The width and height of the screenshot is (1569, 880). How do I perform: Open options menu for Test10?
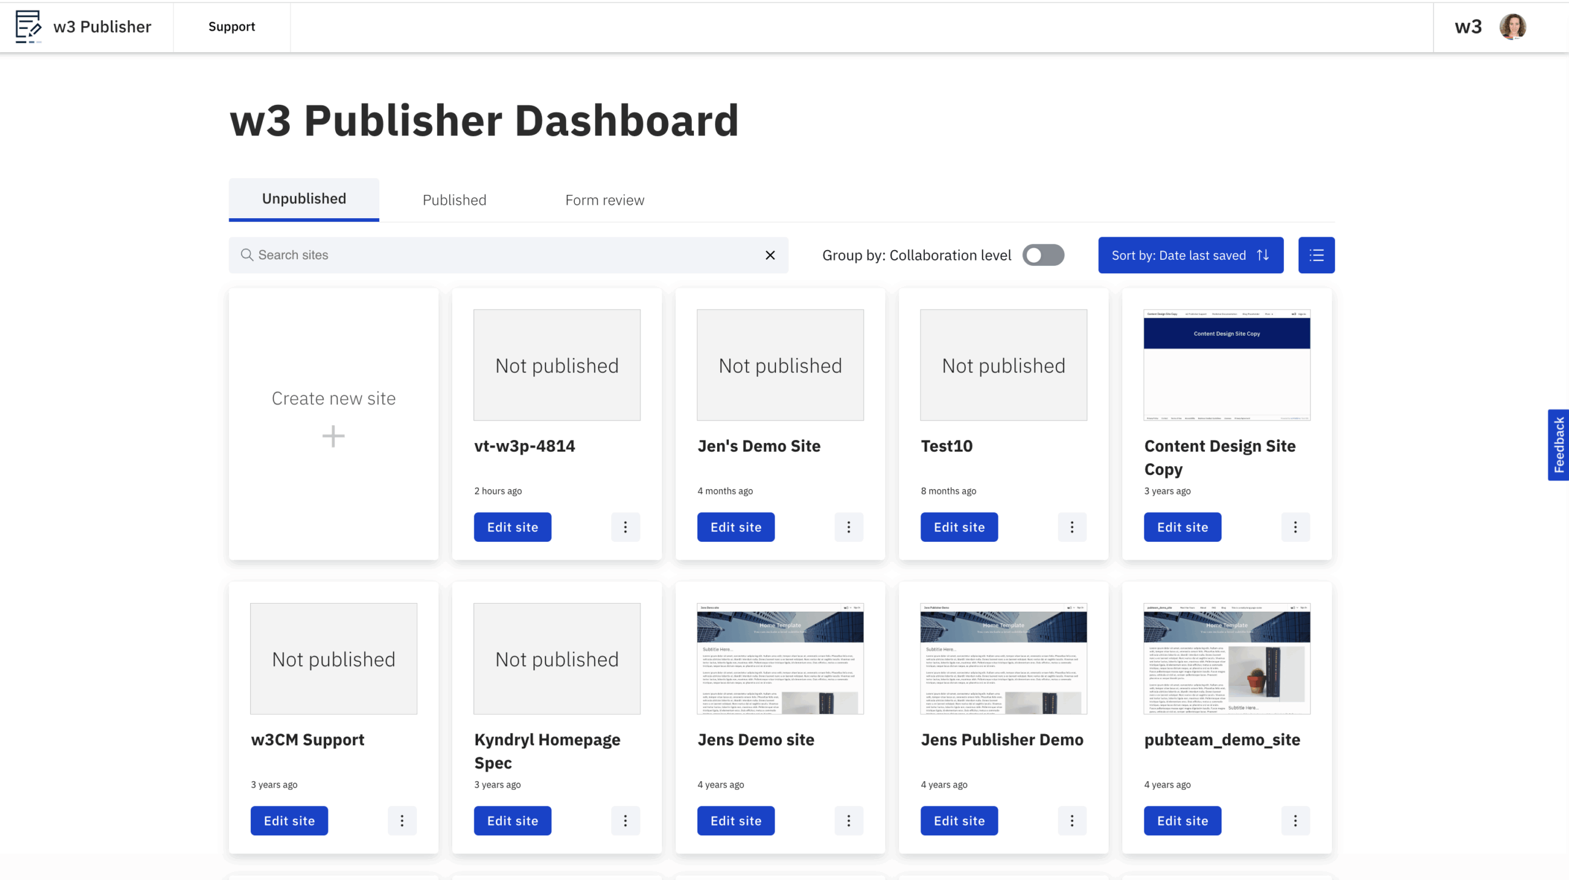pos(1072,527)
